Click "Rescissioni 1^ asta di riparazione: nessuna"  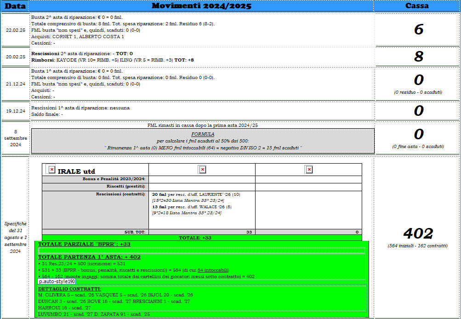(x=80, y=108)
